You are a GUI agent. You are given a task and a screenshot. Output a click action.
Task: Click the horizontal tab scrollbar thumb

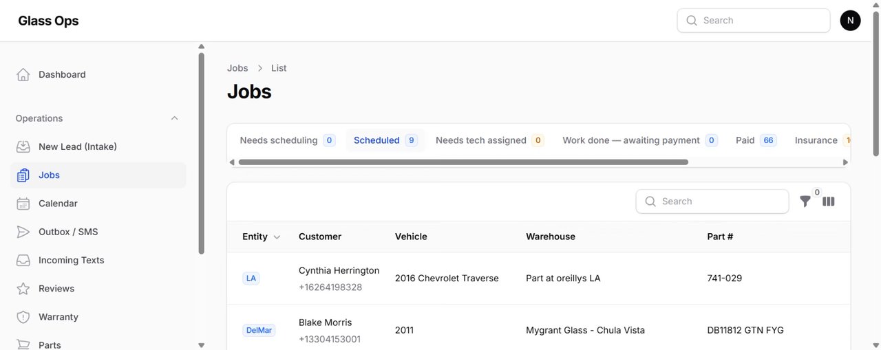pos(463,162)
